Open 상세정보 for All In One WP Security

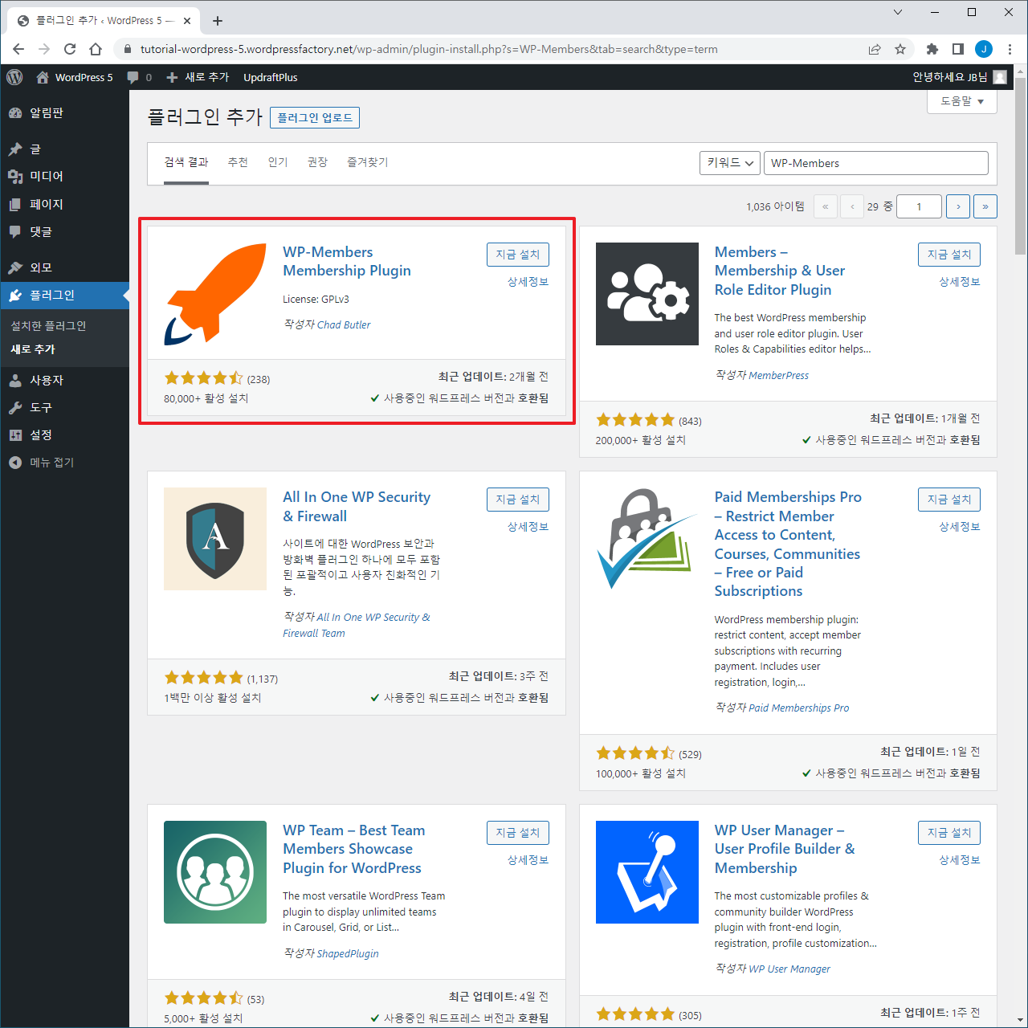528,527
